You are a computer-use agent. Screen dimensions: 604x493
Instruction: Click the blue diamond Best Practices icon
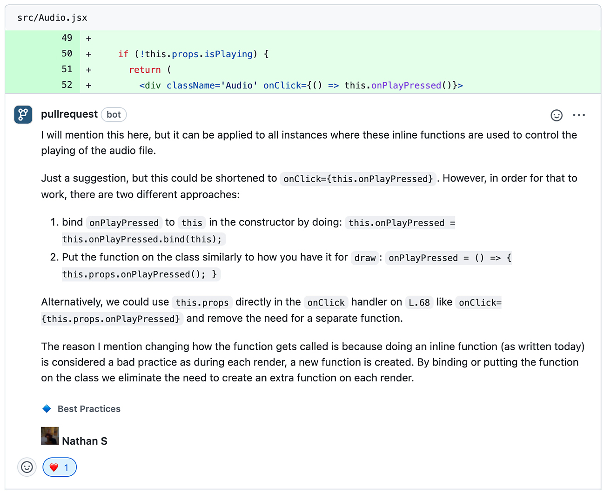tap(47, 409)
